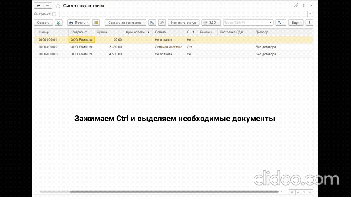Copy link using the chain link icon
This screenshot has height=197, width=351.
[x=296, y=5]
